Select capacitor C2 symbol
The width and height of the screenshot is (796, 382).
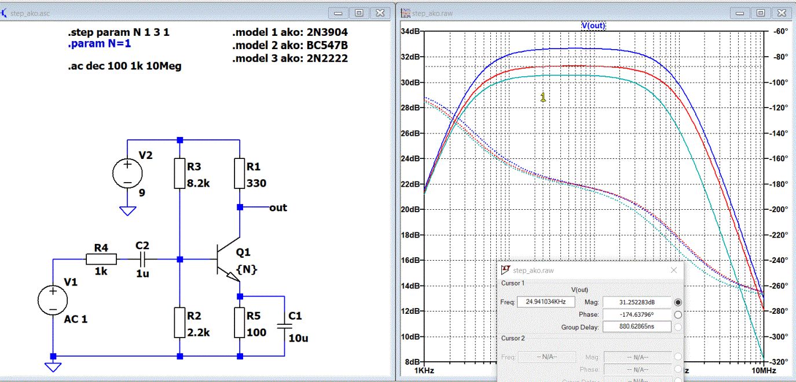coord(142,259)
